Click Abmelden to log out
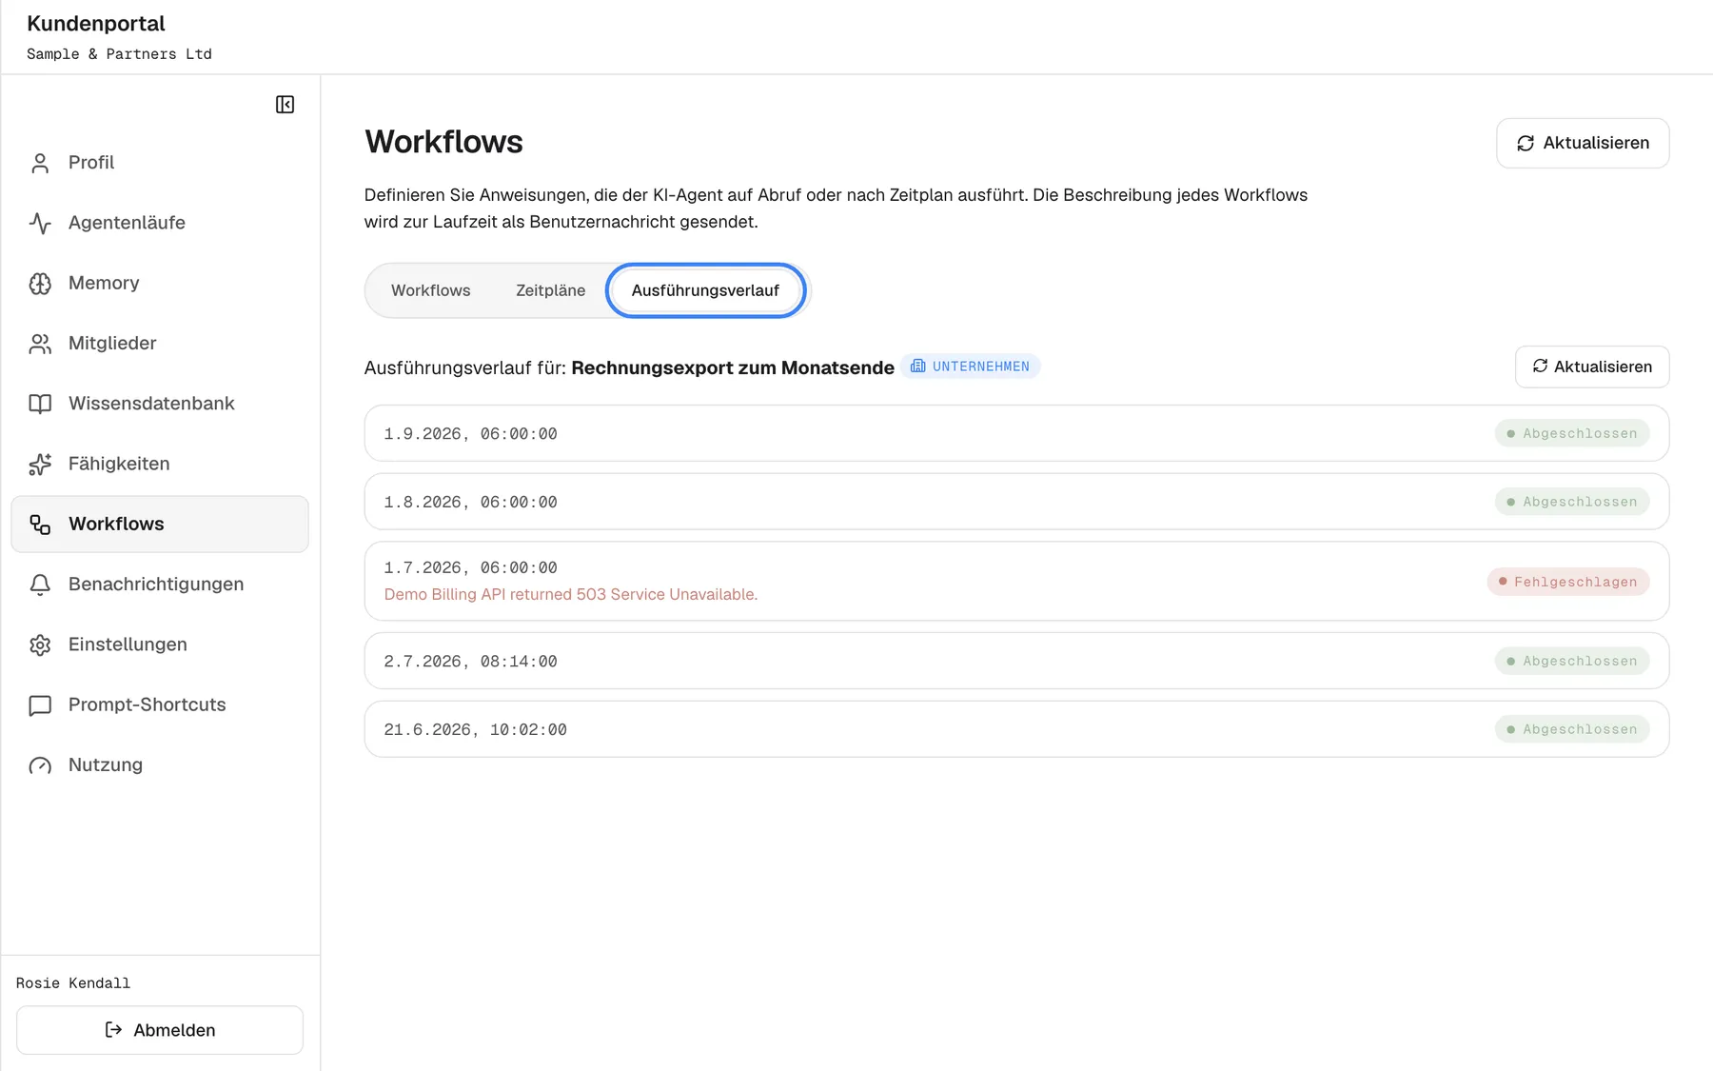This screenshot has width=1713, height=1071. pos(160,1030)
